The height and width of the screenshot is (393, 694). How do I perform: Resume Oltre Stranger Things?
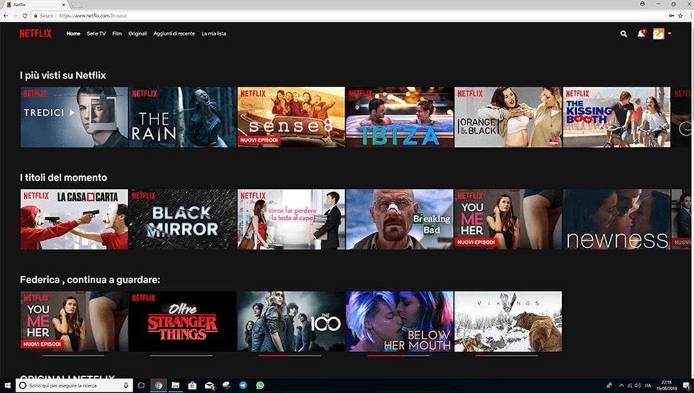click(182, 321)
